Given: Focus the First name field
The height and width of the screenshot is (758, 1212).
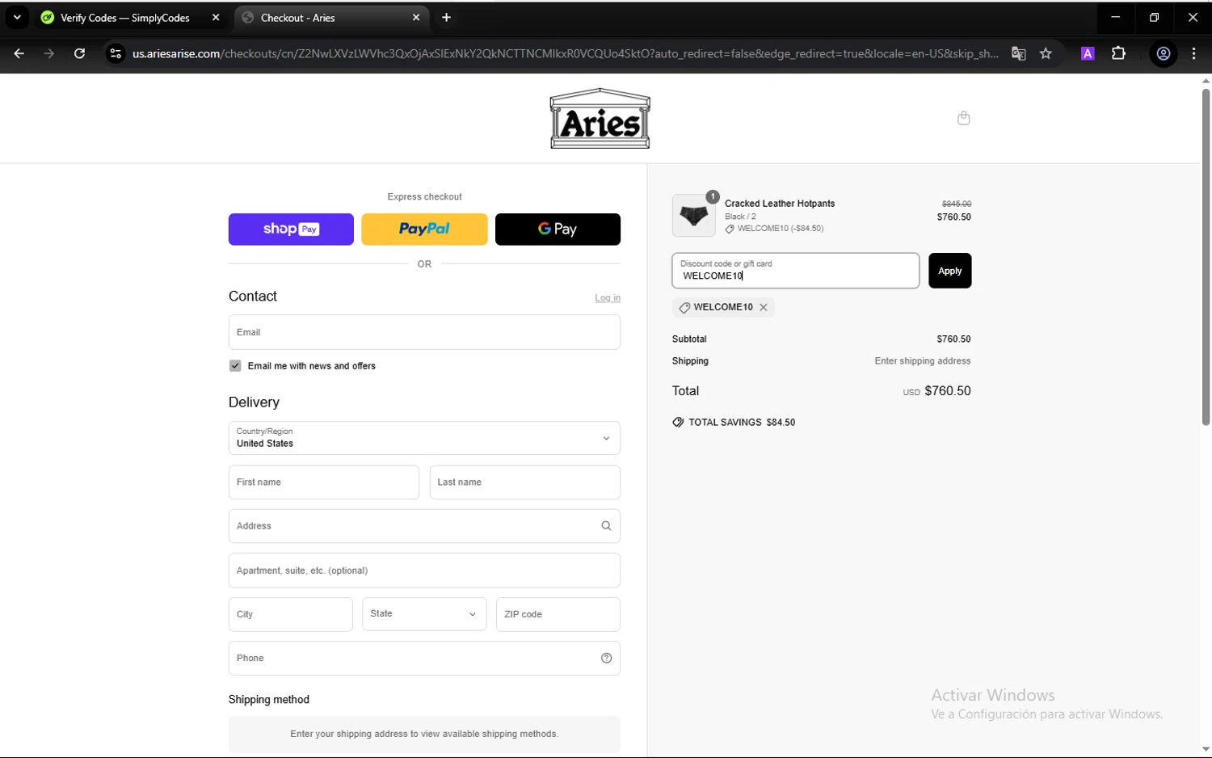Looking at the screenshot, I should click(324, 482).
